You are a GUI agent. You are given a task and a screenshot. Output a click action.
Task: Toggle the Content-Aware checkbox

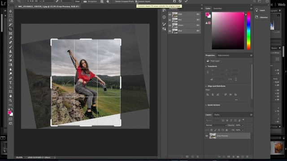[x=136, y=1]
